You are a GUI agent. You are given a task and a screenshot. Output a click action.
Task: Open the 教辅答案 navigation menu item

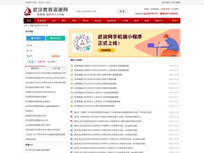112,21
